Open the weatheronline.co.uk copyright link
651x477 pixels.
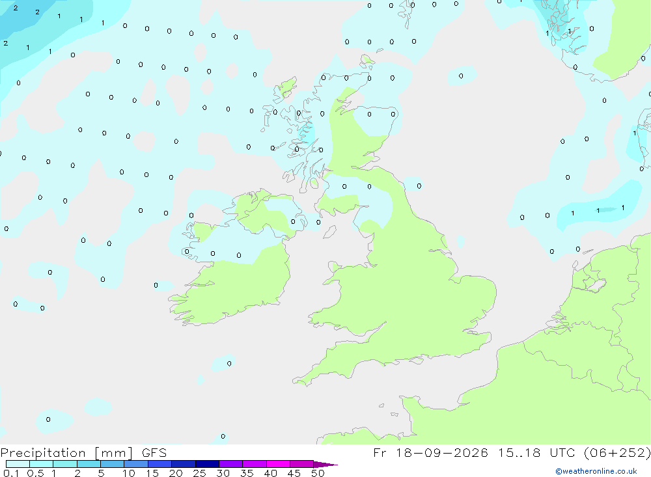[x=596, y=471]
